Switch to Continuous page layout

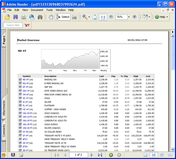coord(154,155)
